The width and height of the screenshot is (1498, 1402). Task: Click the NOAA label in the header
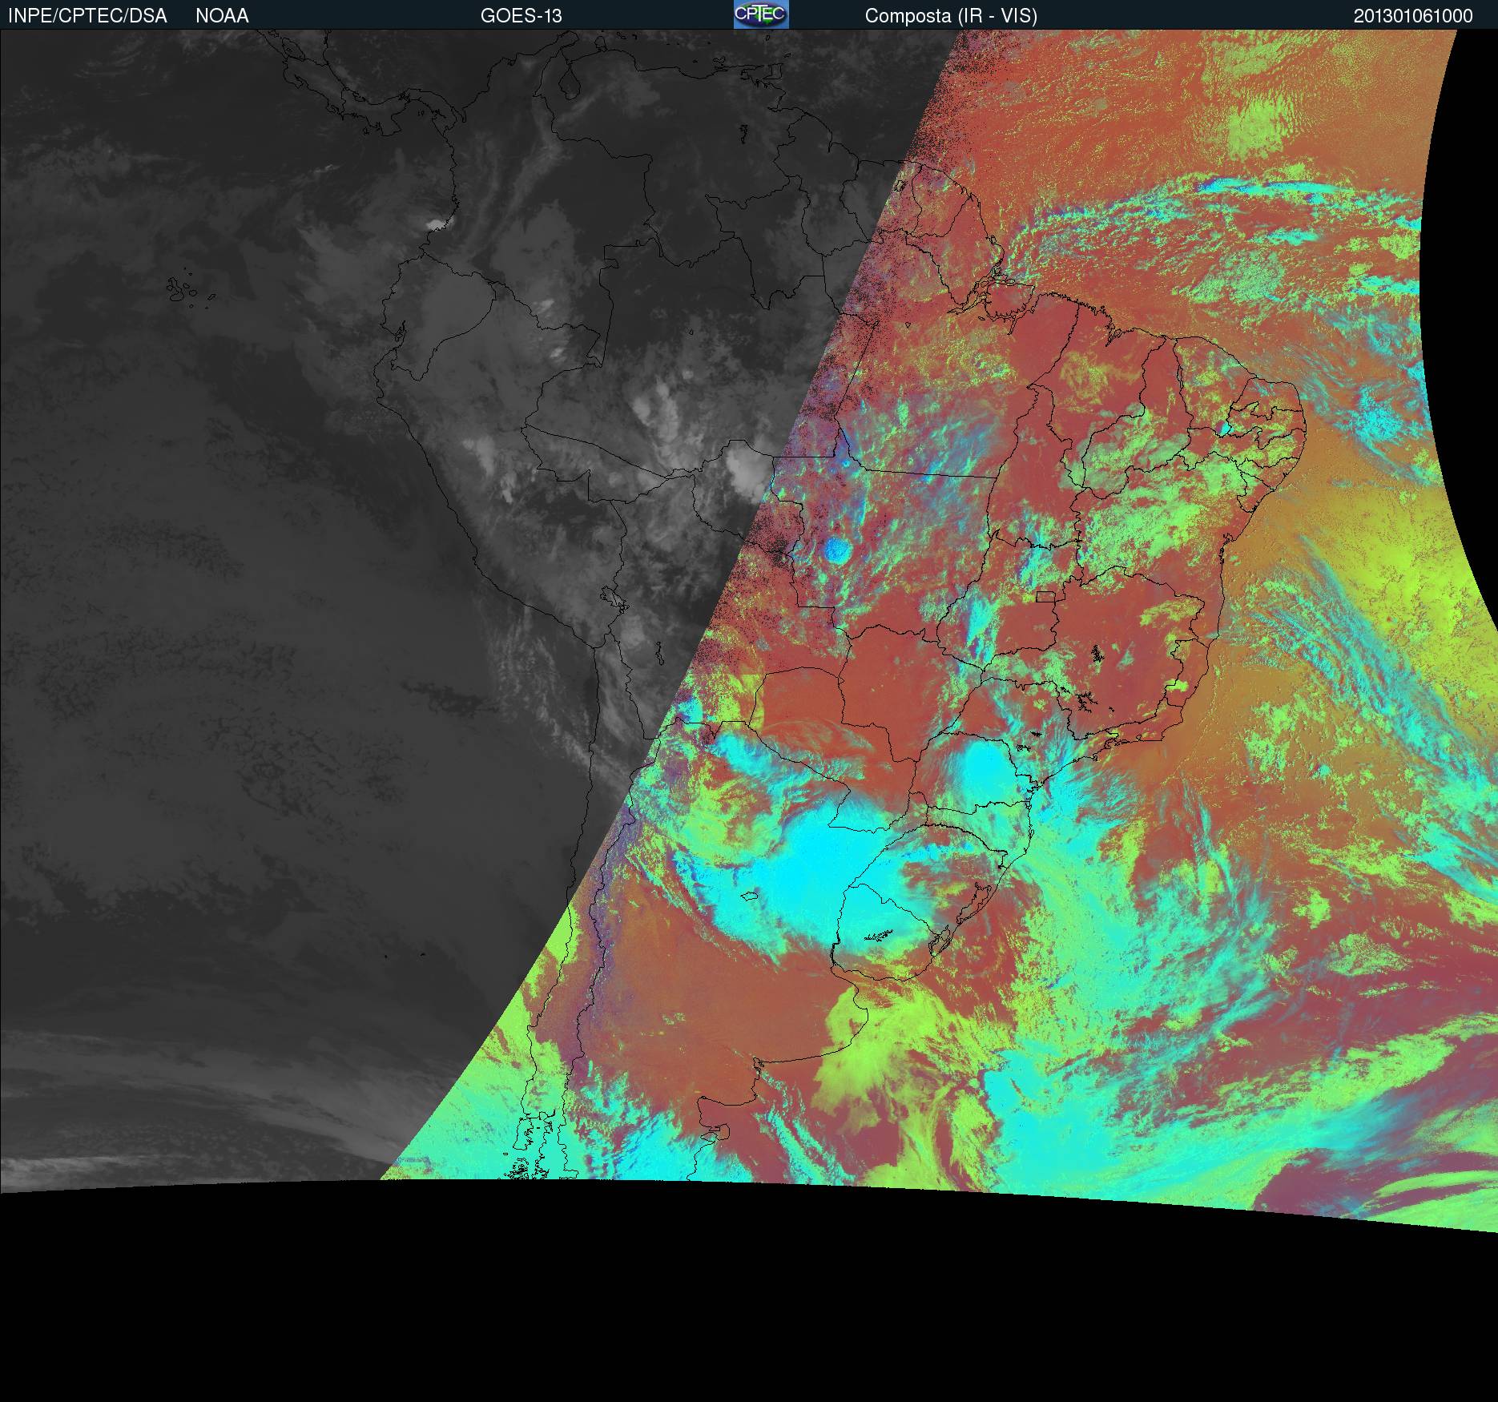click(x=222, y=16)
